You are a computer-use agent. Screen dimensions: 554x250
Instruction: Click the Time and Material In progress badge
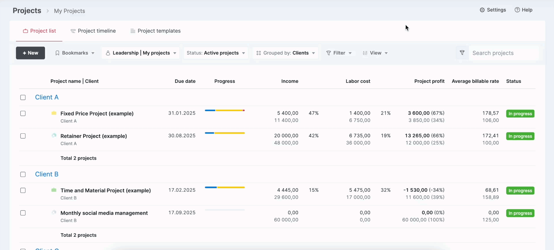[520, 191]
